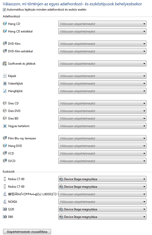Image resolution: width=152 pixels, height=235 pixels.
Task: Open the DVD-film extrákkal dropdown
Action: coord(102,51)
